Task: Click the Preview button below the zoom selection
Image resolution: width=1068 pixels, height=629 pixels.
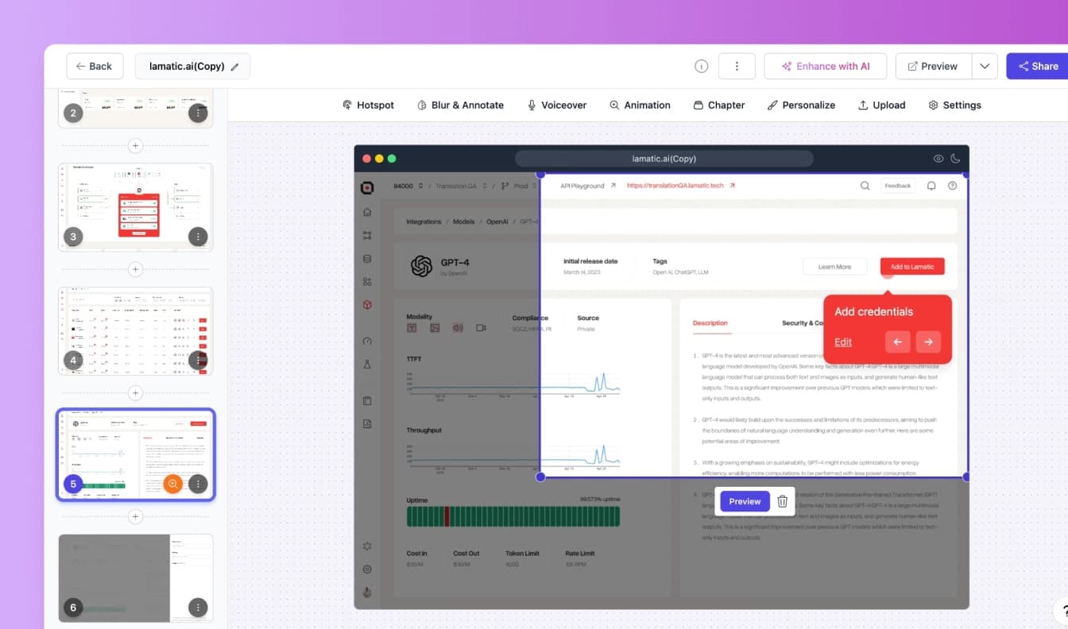Action: [x=745, y=501]
